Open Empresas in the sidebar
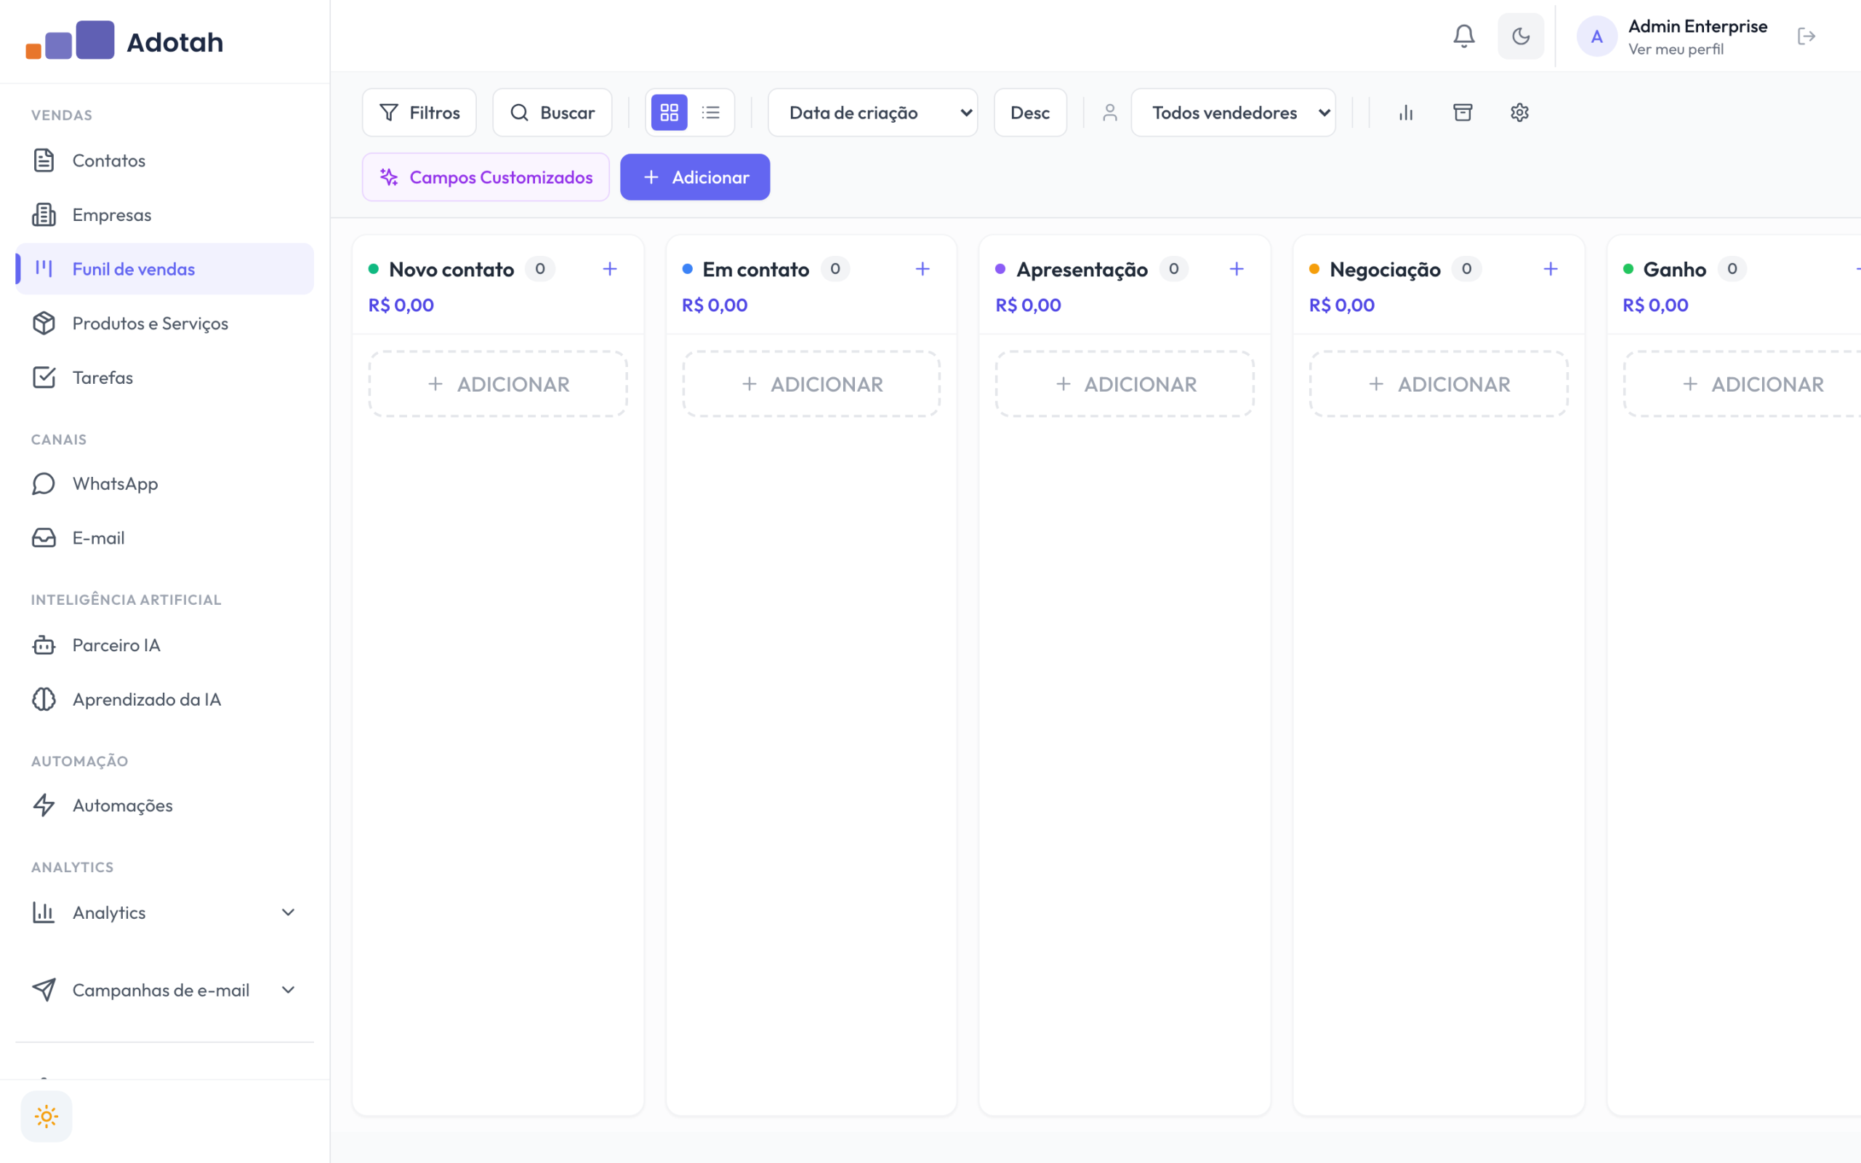1861x1163 pixels. pyautogui.click(x=164, y=214)
